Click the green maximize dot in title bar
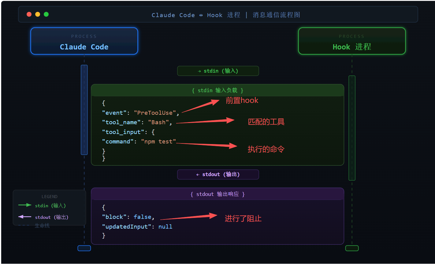This screenshot has width=435, height=264. (x=46, y=14)
